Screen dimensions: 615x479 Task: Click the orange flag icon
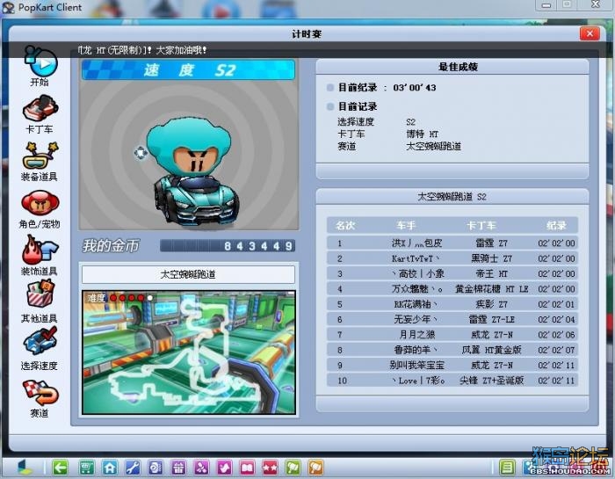pos(315,468)
